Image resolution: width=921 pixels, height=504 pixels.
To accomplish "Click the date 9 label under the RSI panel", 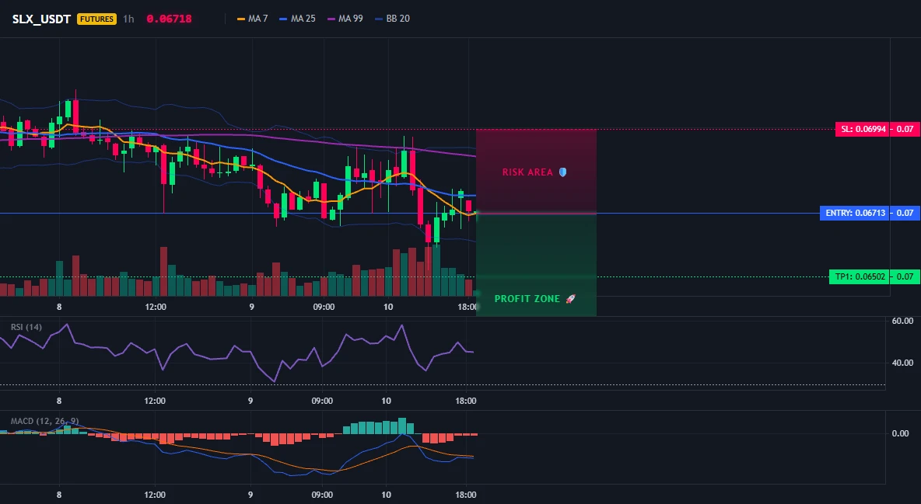I will coord(250,401).
